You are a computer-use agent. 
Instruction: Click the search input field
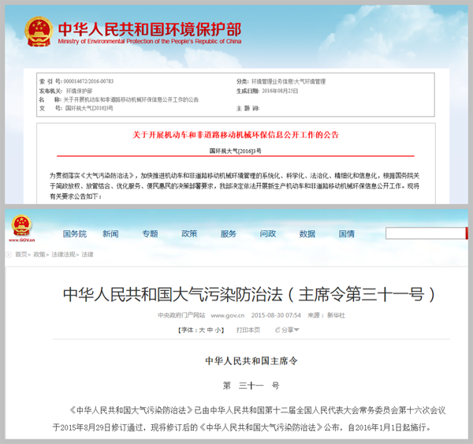(x=427, y=233)
